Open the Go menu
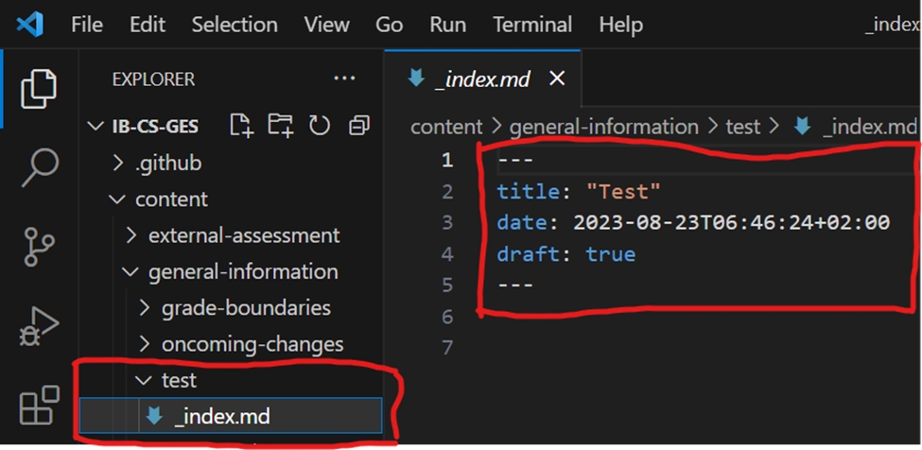The image size is (922, 450). pos(390,25)
